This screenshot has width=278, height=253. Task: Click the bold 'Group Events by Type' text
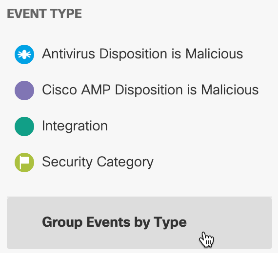114,222
